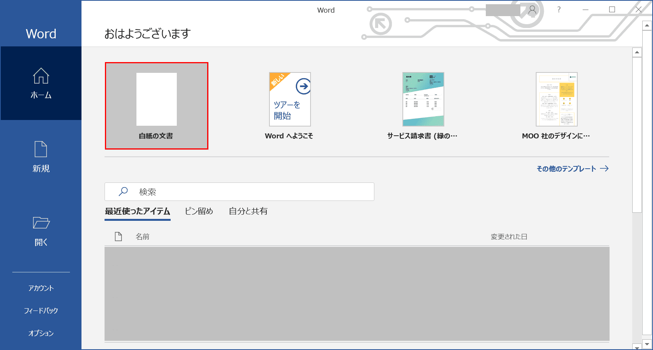Viewport: 653px width, 350px height.
Task: Click inner scrollbar up arrow
Action: (637, 52)
